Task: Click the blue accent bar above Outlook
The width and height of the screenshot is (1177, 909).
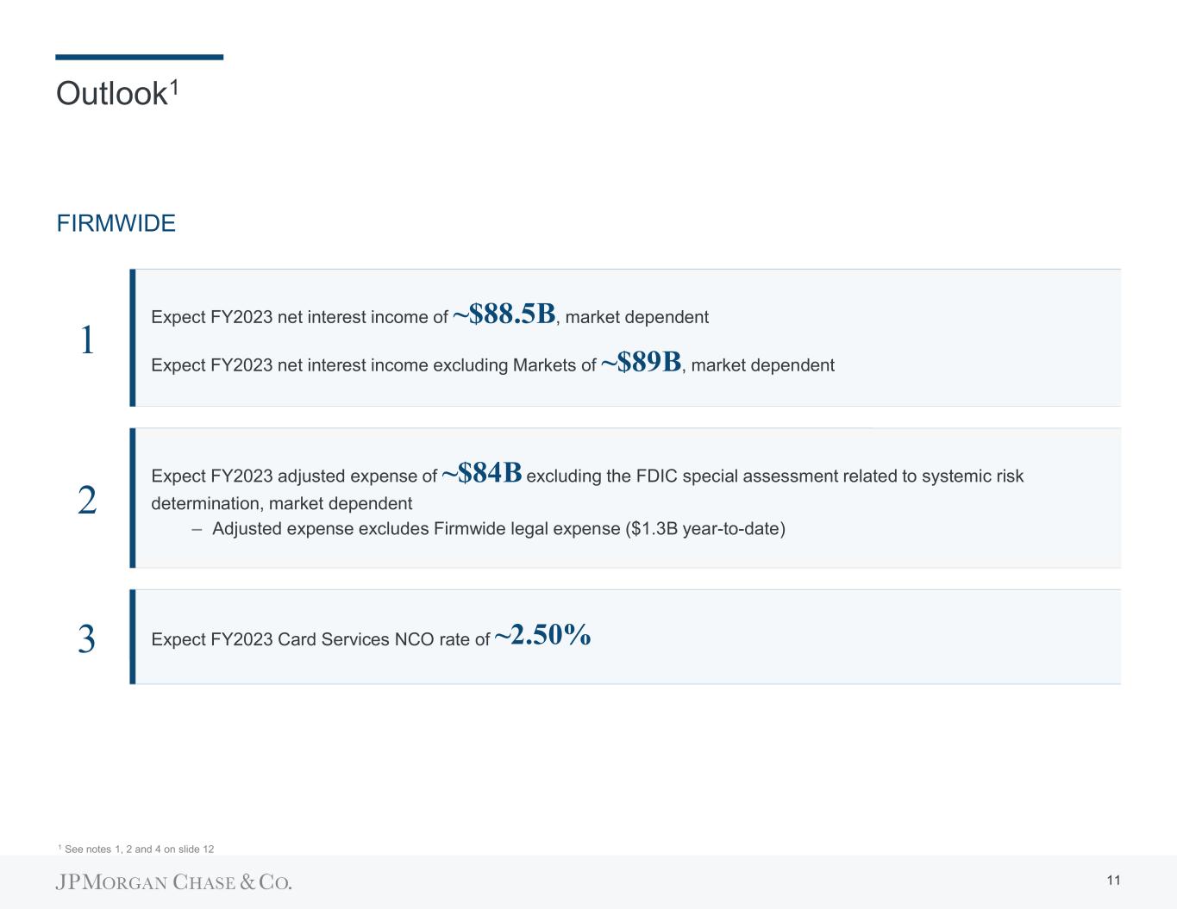Action: (x=139, y=57)
